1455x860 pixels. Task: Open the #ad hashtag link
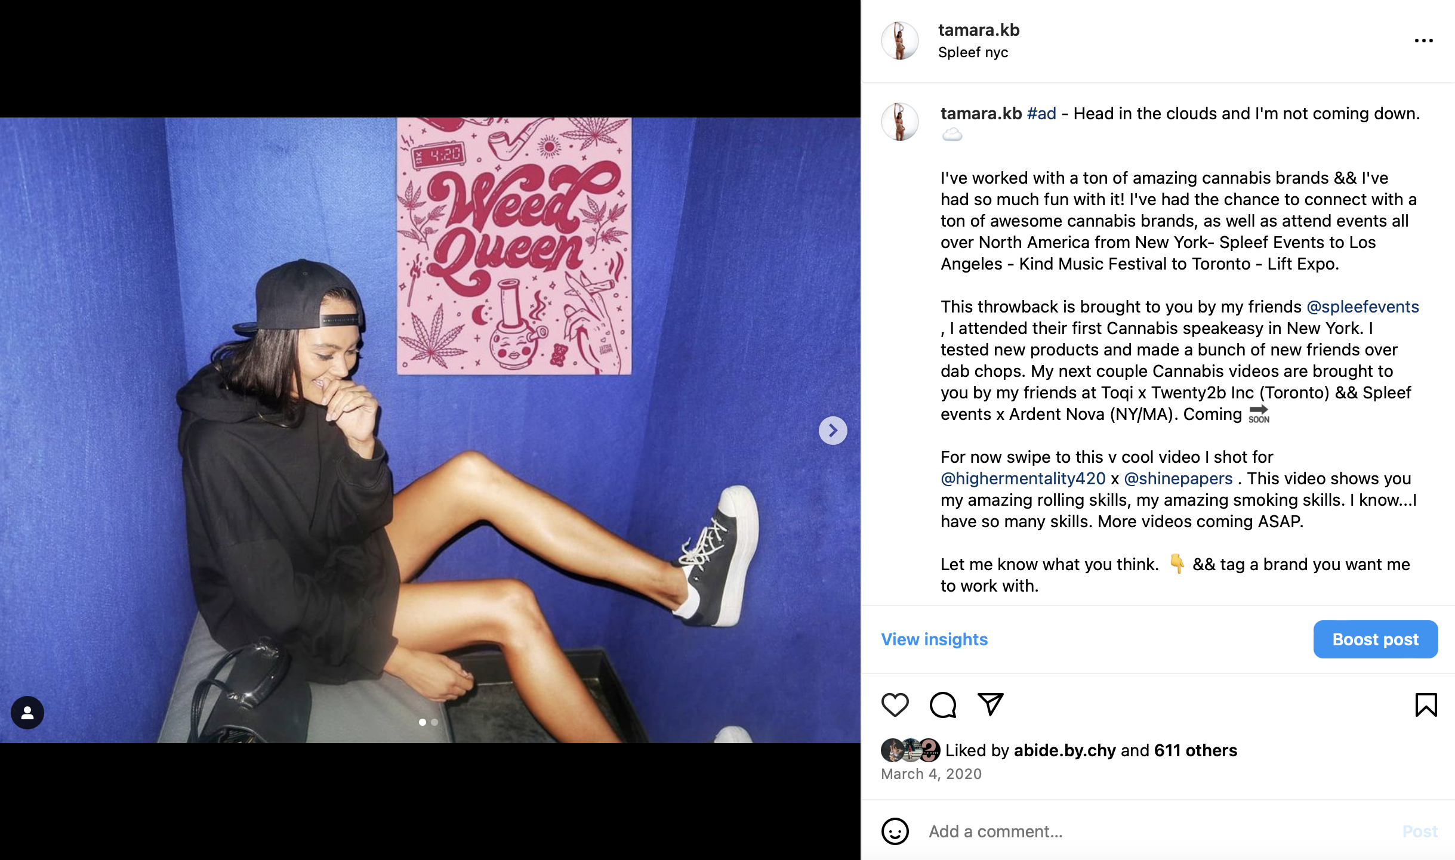(x=1041, y=113)
